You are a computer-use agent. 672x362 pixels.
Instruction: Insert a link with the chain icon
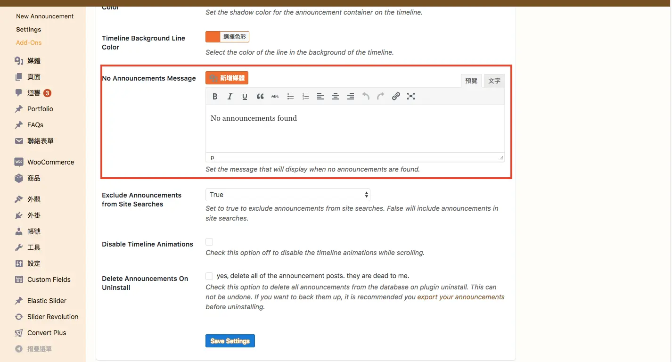396,96
